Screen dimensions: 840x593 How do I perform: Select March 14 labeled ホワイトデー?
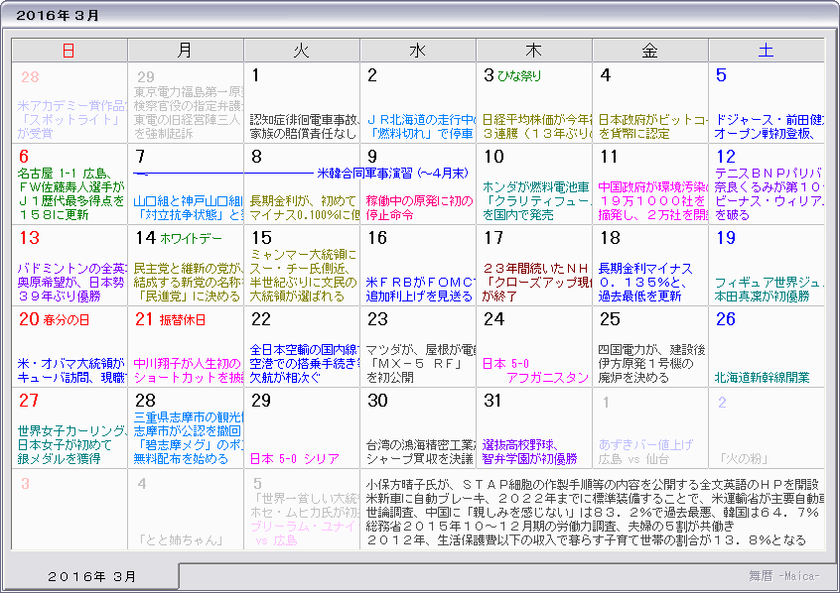click(186, 266)
